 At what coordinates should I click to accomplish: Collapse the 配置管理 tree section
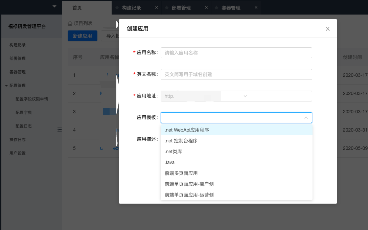pos(6,86)
